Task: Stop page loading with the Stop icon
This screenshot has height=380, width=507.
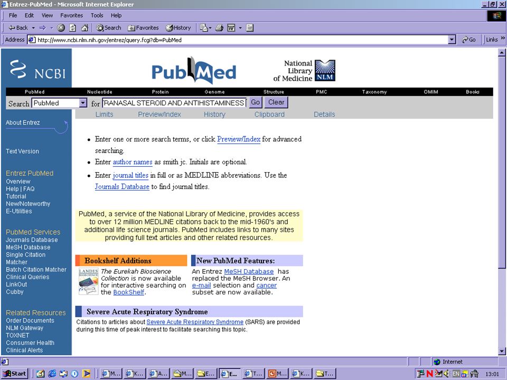Action: point(61,28)
